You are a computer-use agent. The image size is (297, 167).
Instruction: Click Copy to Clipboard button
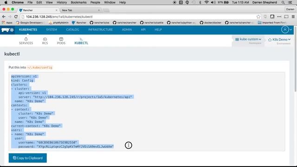click(28, 158)
